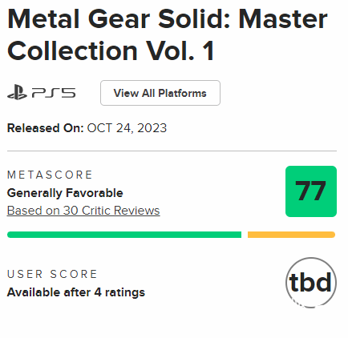Click the gap between green and yellow bars
The height and width of the screenshot is (338, 348).
(245, 235)
